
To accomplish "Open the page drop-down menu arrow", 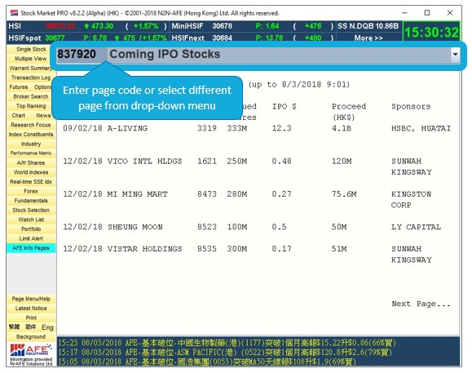I will point(455,55).
